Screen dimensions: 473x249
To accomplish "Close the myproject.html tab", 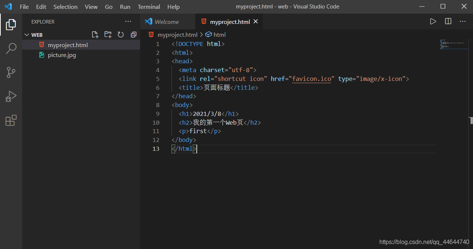I will click(255, 22).
